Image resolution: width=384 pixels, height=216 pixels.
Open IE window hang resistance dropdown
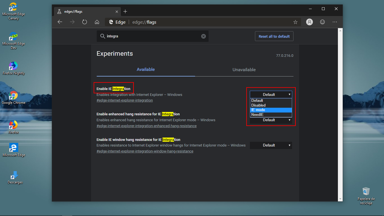(x=271, y=145)
